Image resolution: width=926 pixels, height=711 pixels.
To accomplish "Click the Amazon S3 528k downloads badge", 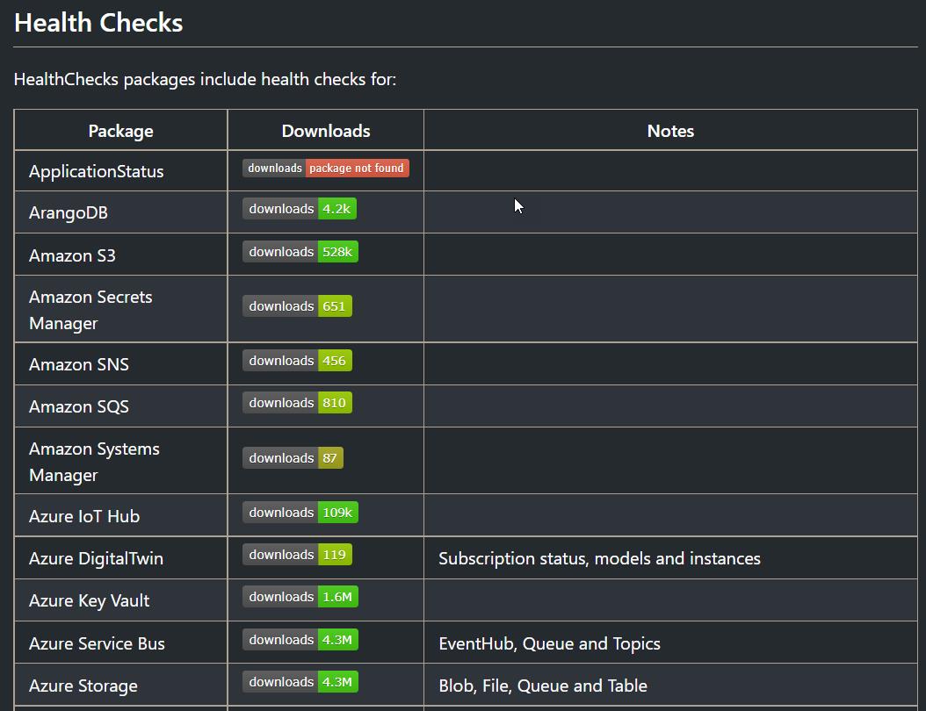I will coord(300,252).
